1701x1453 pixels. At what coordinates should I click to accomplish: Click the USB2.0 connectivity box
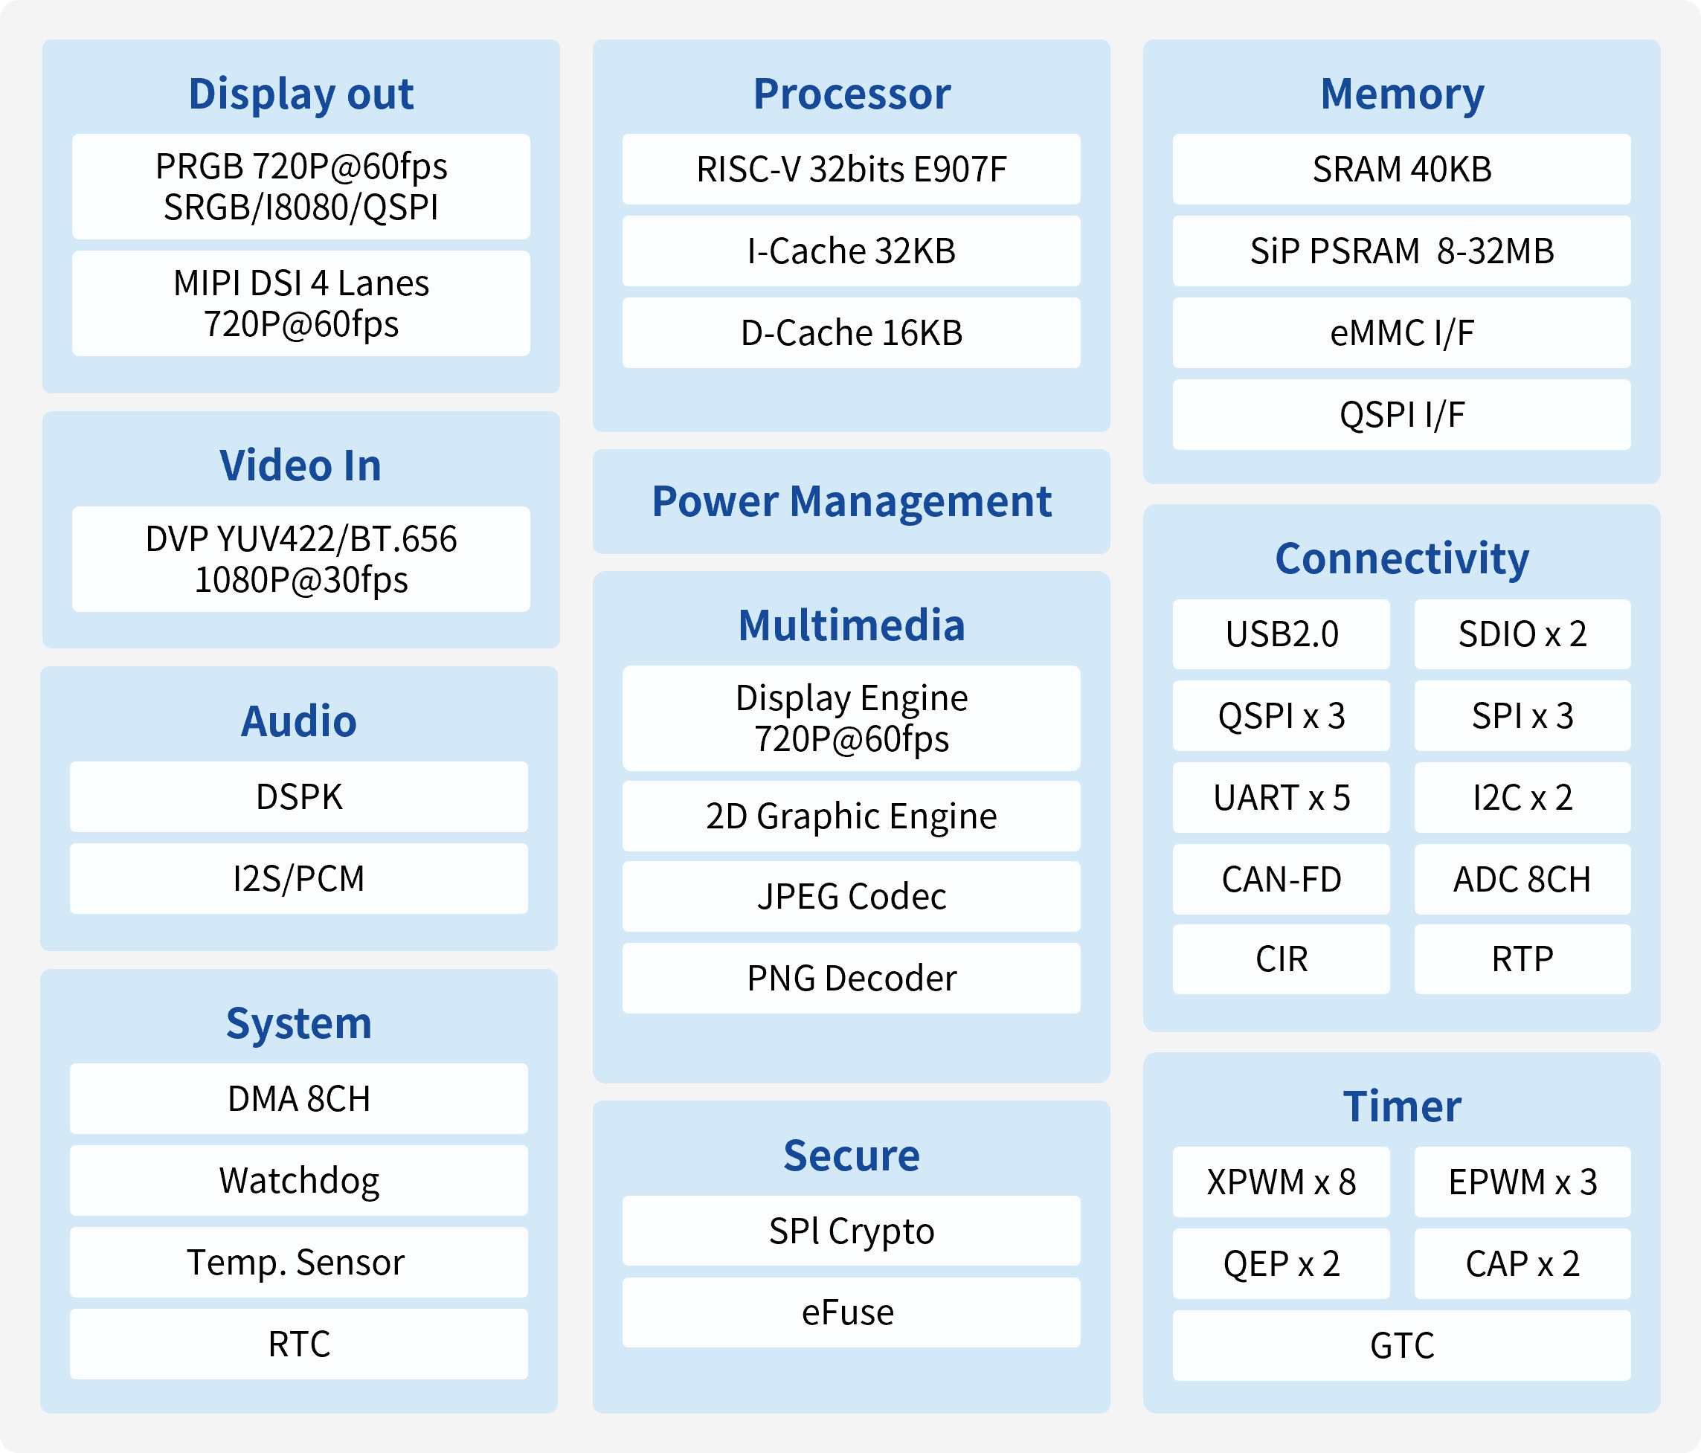point(1281,634)
